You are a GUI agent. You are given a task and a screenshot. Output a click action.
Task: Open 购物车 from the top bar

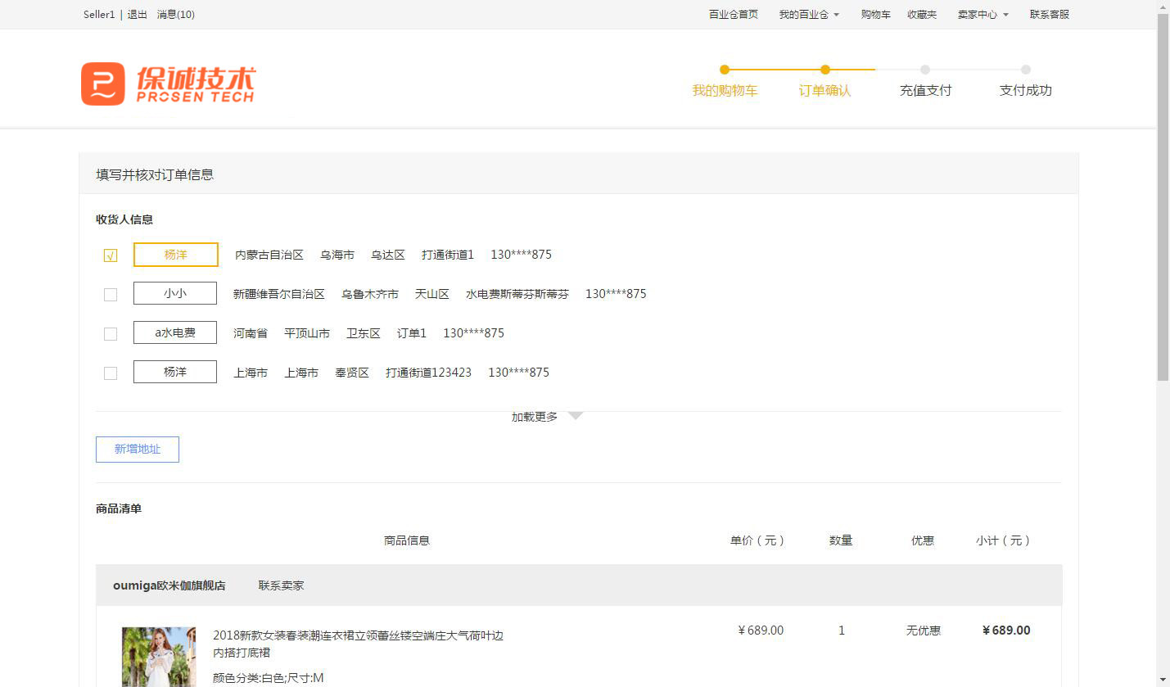coord(875,15)
